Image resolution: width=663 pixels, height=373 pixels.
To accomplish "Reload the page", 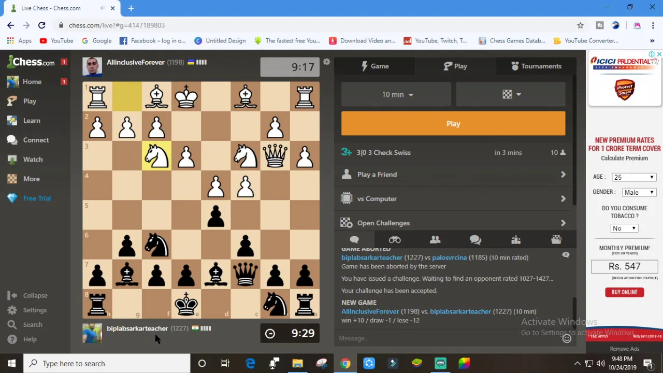I will [41, 25].
